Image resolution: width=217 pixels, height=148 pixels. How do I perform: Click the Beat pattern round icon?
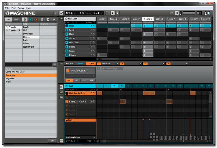(66, 86)
